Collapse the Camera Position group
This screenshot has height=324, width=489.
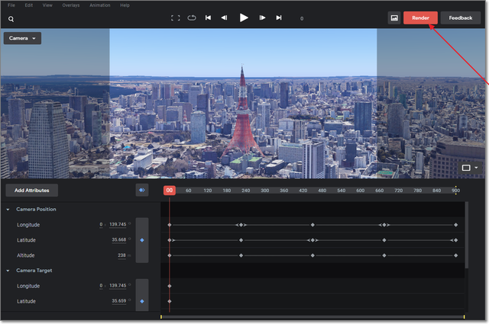click(8, 210)
